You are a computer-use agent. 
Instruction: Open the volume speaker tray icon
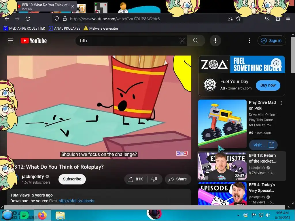point(268,215)
